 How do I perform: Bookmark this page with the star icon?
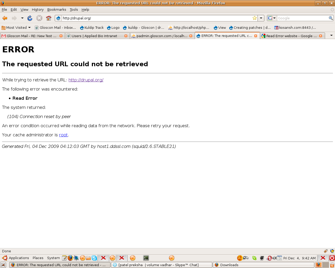pyautogui.click(x=255, y=18)
